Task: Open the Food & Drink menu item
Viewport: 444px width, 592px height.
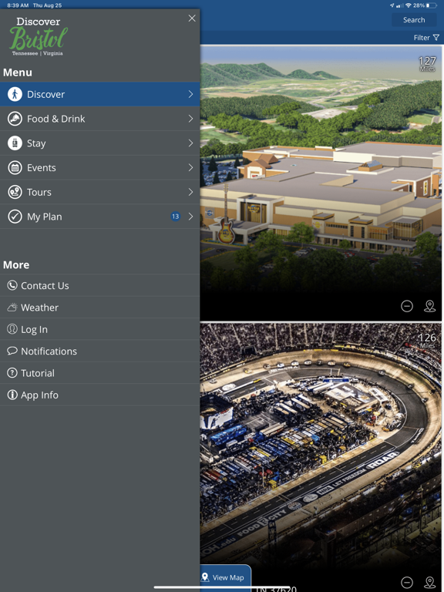Action: (x=99, y=119)
